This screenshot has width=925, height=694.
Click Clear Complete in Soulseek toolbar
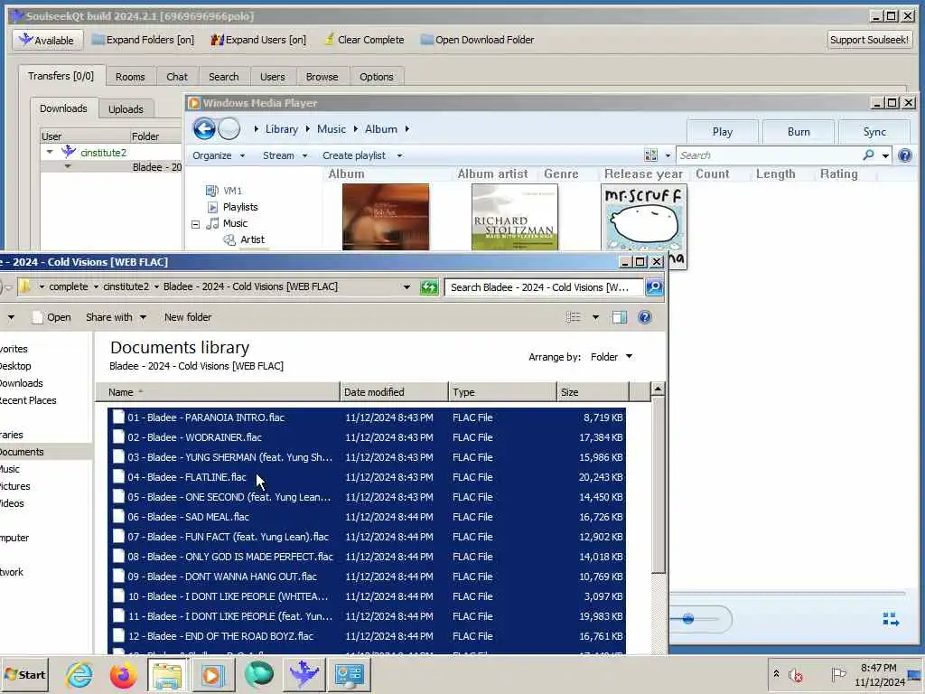point(364,40)
